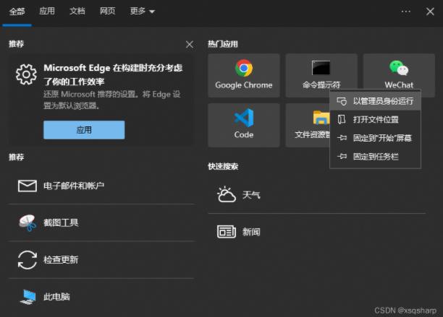The width and height of the screenshot is (443, 317).
Task: Choose 打开文件位置 in context menu
Action: coord(375,119)
